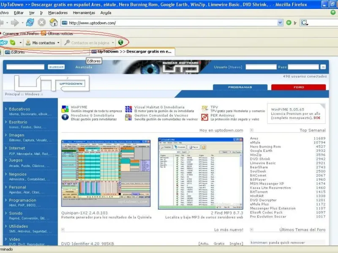
Task: Open the Escritorio category
Action: [18, 122]
